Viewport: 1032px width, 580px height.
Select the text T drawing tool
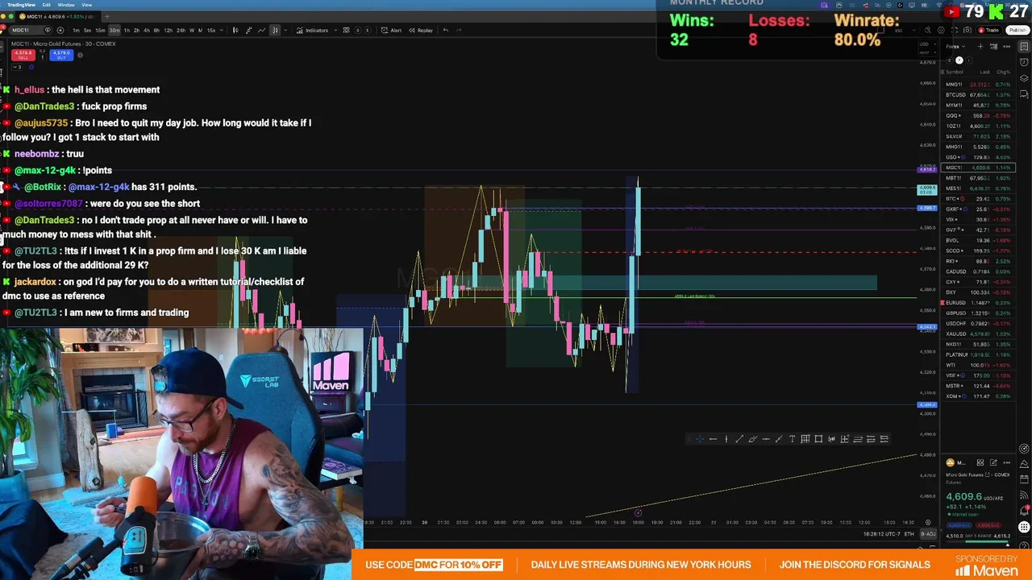coord(792,439)
